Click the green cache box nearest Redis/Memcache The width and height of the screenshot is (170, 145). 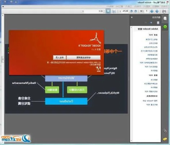click(52, 90)
